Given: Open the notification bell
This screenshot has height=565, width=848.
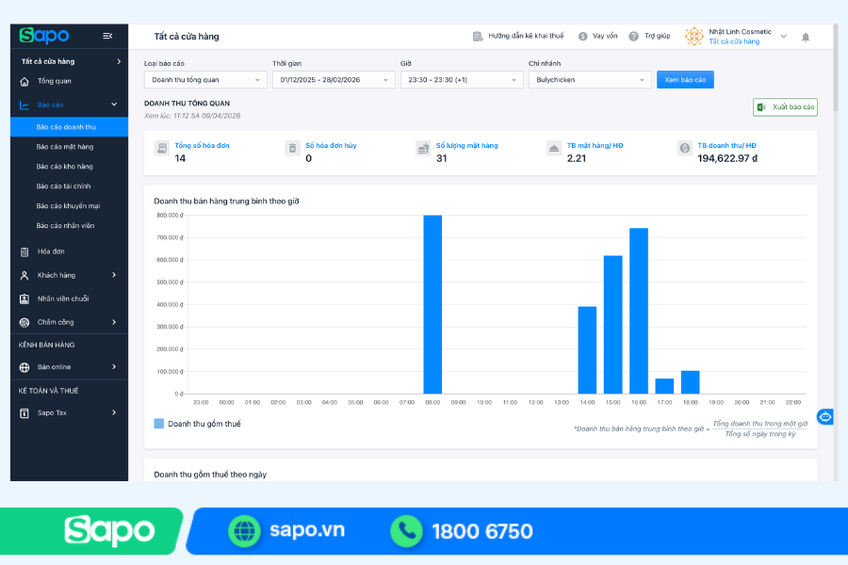Looking at the screenshot, I should point(806,37).
